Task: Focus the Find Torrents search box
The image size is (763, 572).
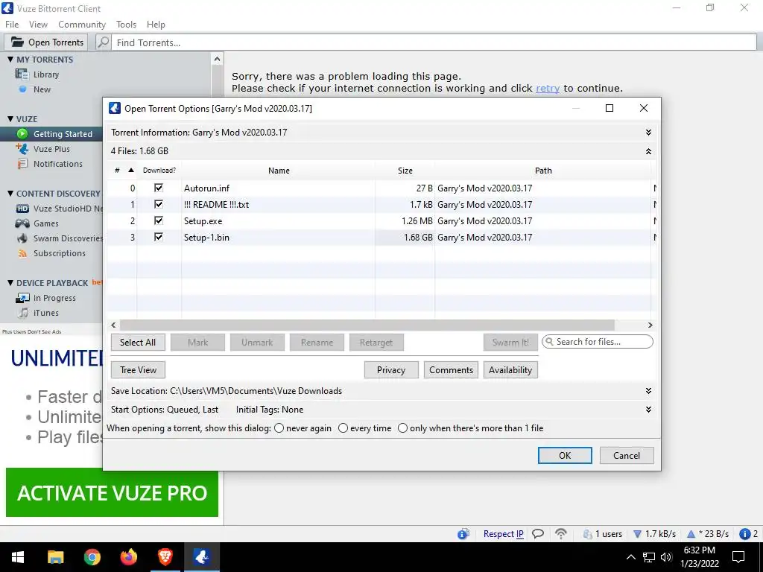Action: [x=434, y=42]
